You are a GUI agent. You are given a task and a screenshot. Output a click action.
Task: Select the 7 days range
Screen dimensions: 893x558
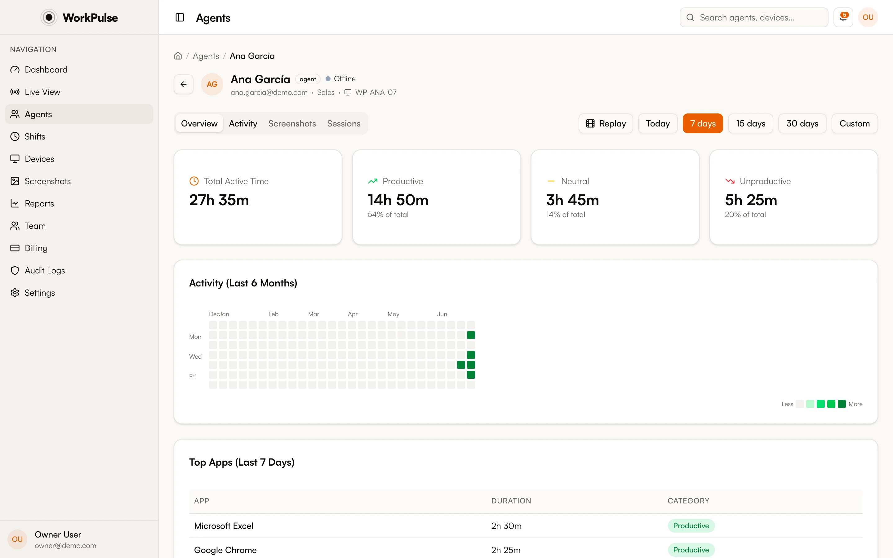[703, 124]
